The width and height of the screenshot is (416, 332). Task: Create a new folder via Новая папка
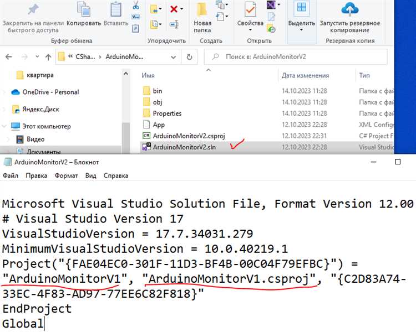pyautogui.click(x=202, y=18)
